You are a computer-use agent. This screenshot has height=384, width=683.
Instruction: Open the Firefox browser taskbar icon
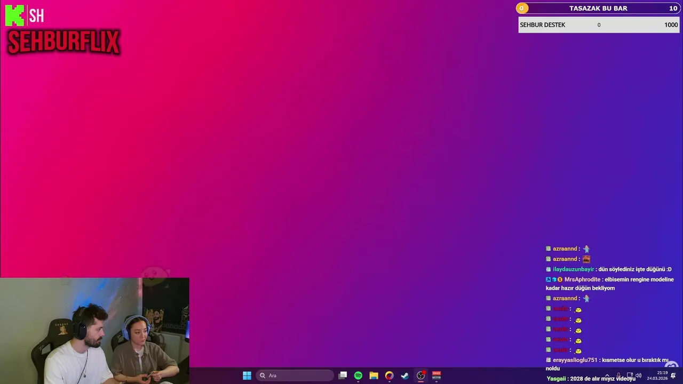[389, 375]
